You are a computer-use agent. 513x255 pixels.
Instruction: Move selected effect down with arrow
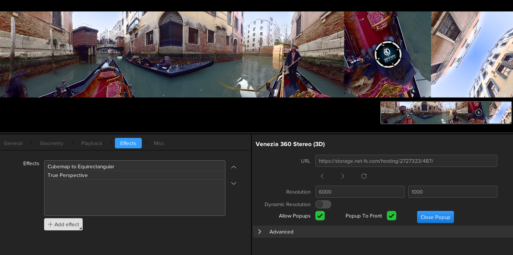pyautogui.click(x=234, y=183)
